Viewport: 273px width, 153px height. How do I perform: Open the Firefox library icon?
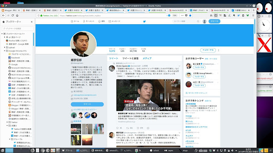point(211,15)
